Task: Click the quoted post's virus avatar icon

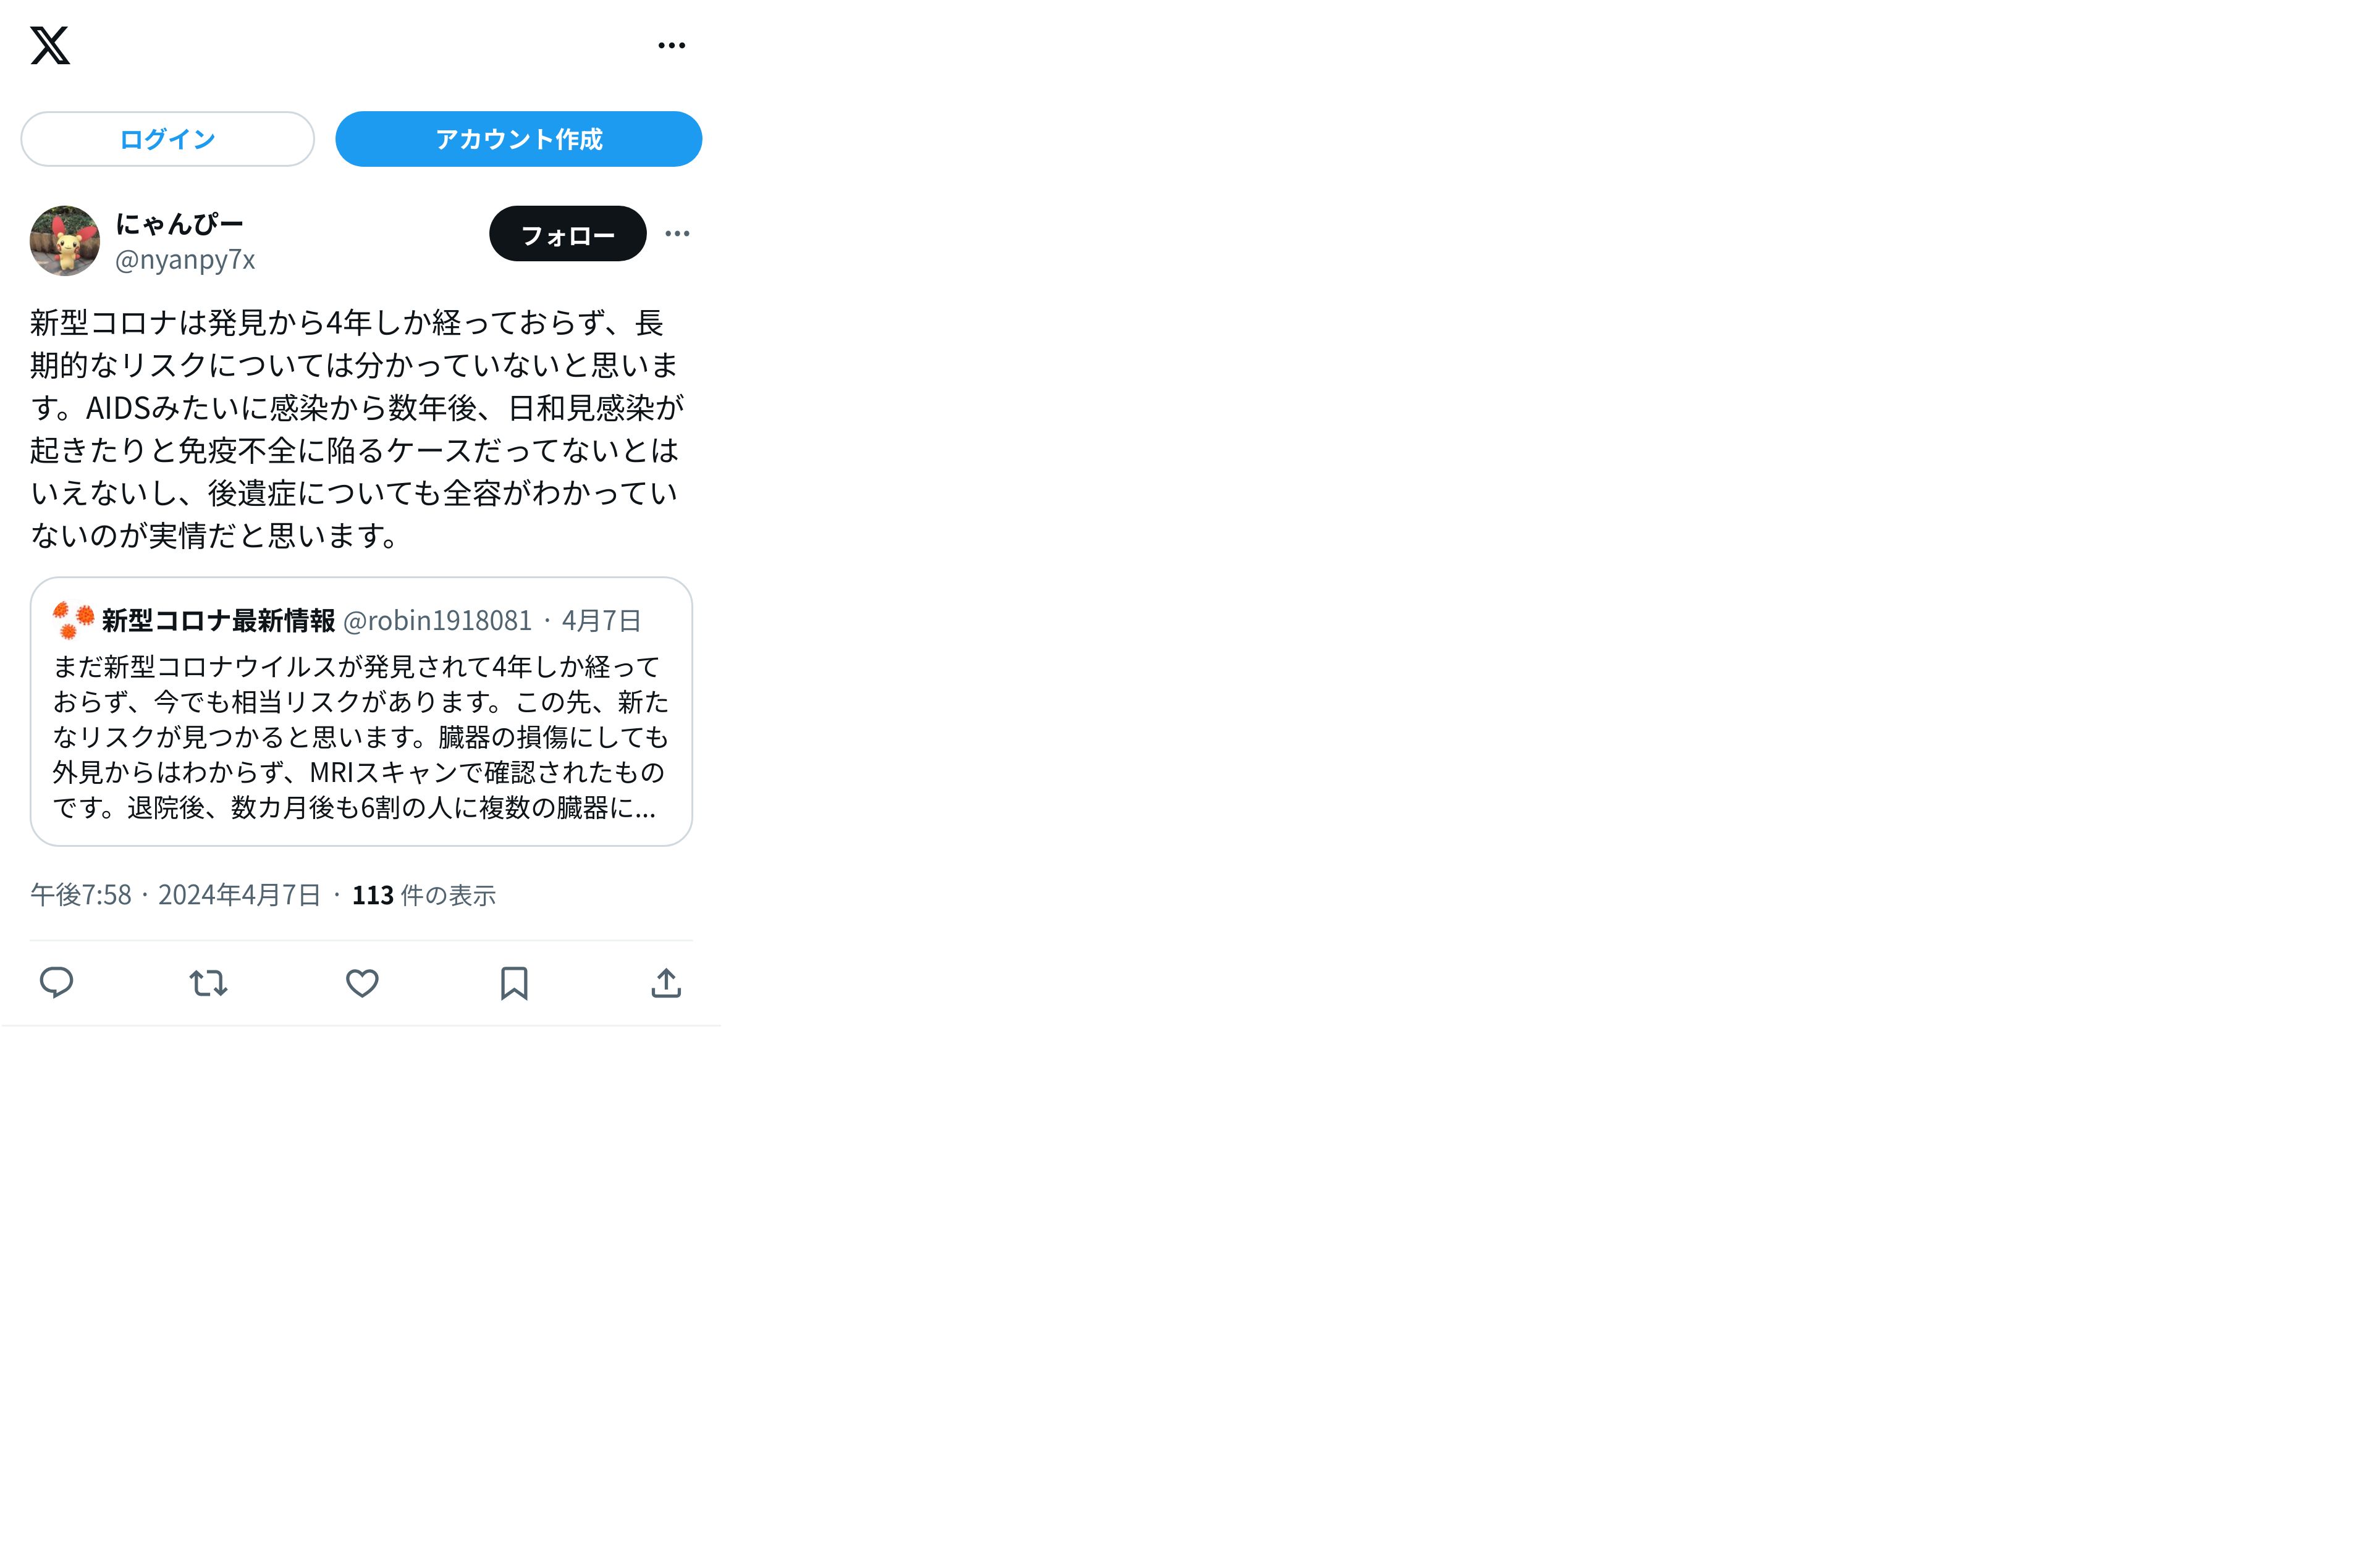Action: point(73,620)
